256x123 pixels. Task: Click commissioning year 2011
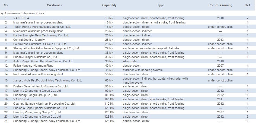pos(220,100)
